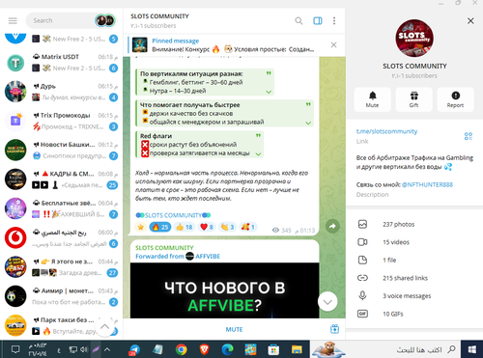Open the 'ЧТО НОВОГО В AFFVIBE' image
483x358 pixels.
224,290
